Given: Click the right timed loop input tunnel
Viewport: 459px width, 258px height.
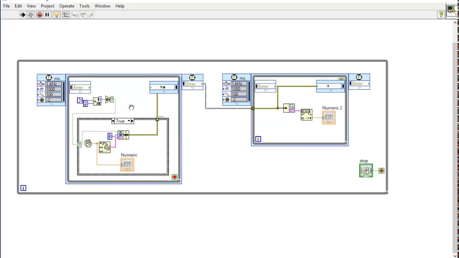Looking at the screenshot, I should point(253,108).
